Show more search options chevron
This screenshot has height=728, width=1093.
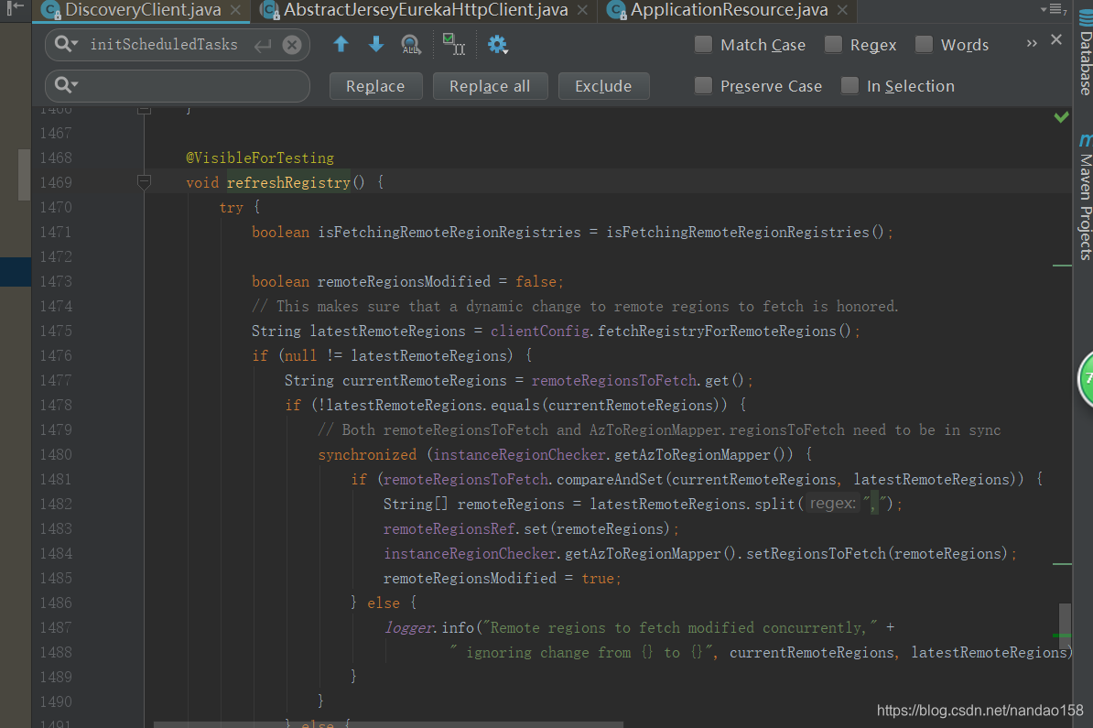[x=1032, y=43]
